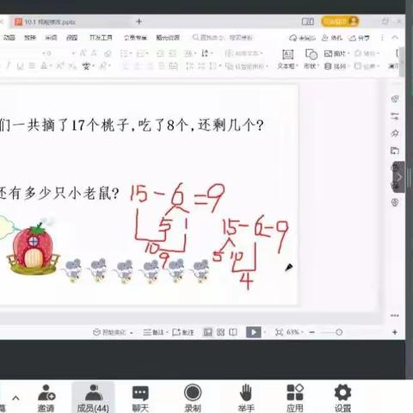Toggle superscript formatting
The height and width of the screenshot is (413, 413).
pos(59,66)
